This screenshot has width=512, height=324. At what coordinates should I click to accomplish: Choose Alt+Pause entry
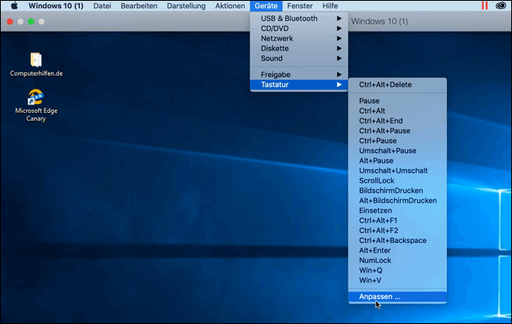(x=397, y=161)
